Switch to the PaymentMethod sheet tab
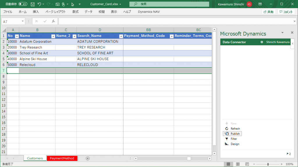This screenshot has width=298, height=167. tap(62, 158)
